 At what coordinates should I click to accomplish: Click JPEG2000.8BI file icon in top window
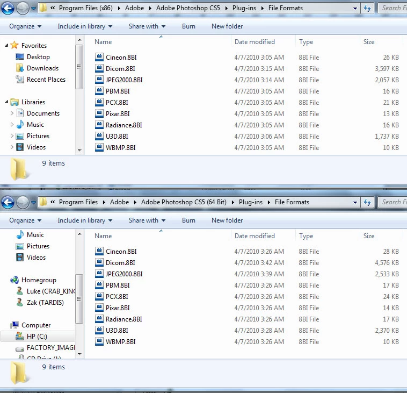pyautogui.click(x=99, y=80)
